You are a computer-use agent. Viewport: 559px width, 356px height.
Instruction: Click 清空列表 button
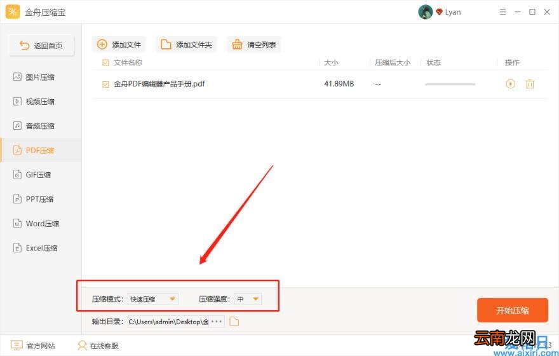254,44
